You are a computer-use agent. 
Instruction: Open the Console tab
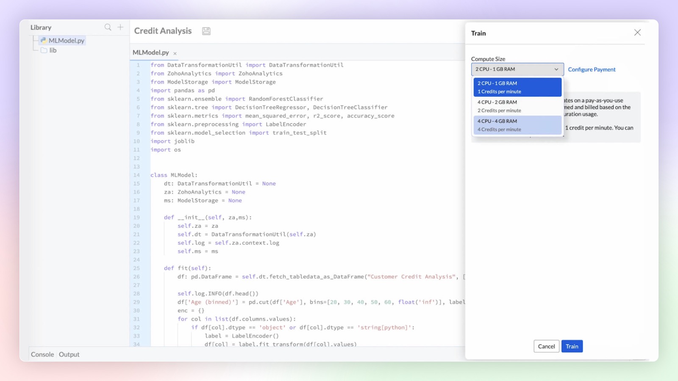[x=42, y=354]
